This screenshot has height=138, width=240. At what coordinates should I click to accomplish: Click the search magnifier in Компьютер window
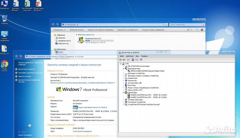coord(203,25)
